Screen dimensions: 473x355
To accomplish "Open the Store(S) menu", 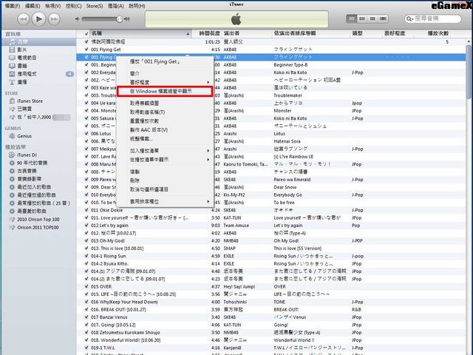I will [x=95, y=6].
